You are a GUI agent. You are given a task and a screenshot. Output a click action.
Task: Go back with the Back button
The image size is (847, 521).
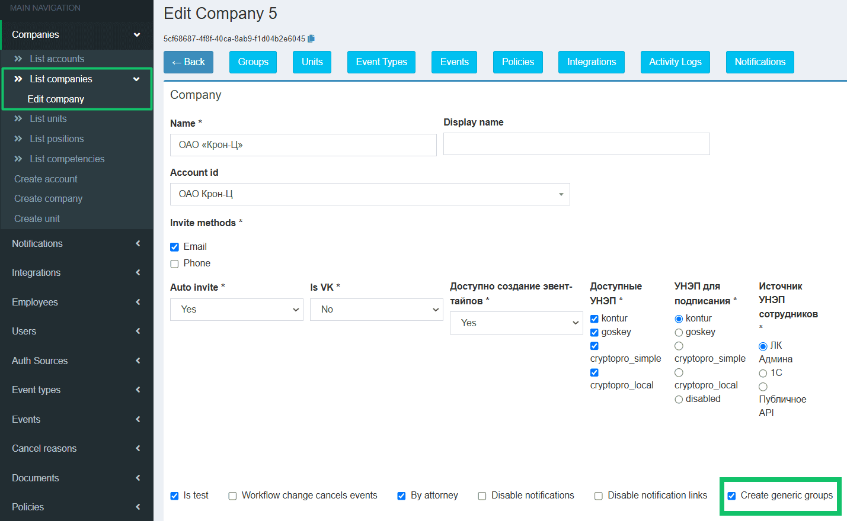pos(188,62)
